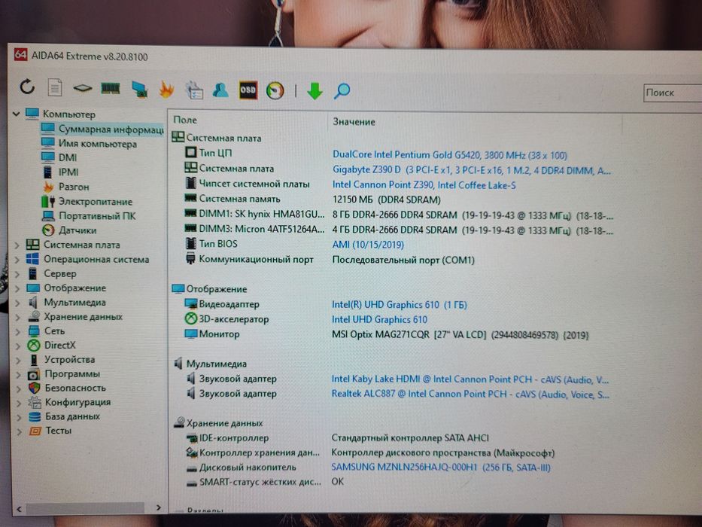Viewport: 702px width, 527px height.
Task: Collapse the Компьютер tree node
Action: [x=17, y=114]
